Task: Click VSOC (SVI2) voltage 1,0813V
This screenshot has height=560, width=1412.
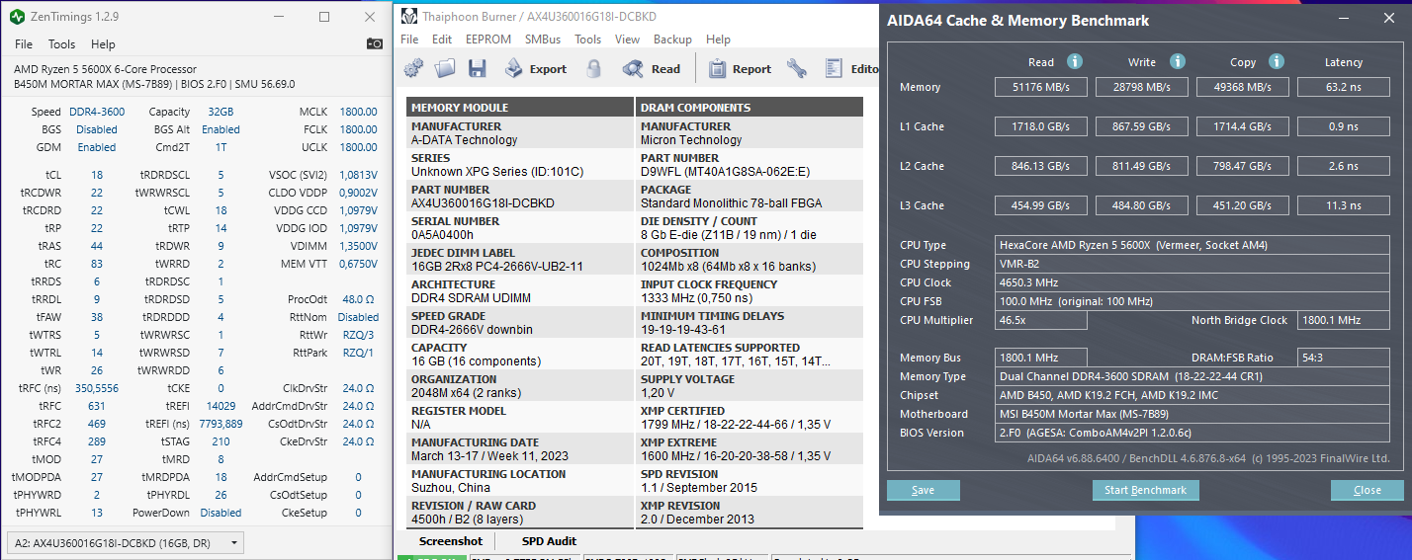Action: point(357,175)
